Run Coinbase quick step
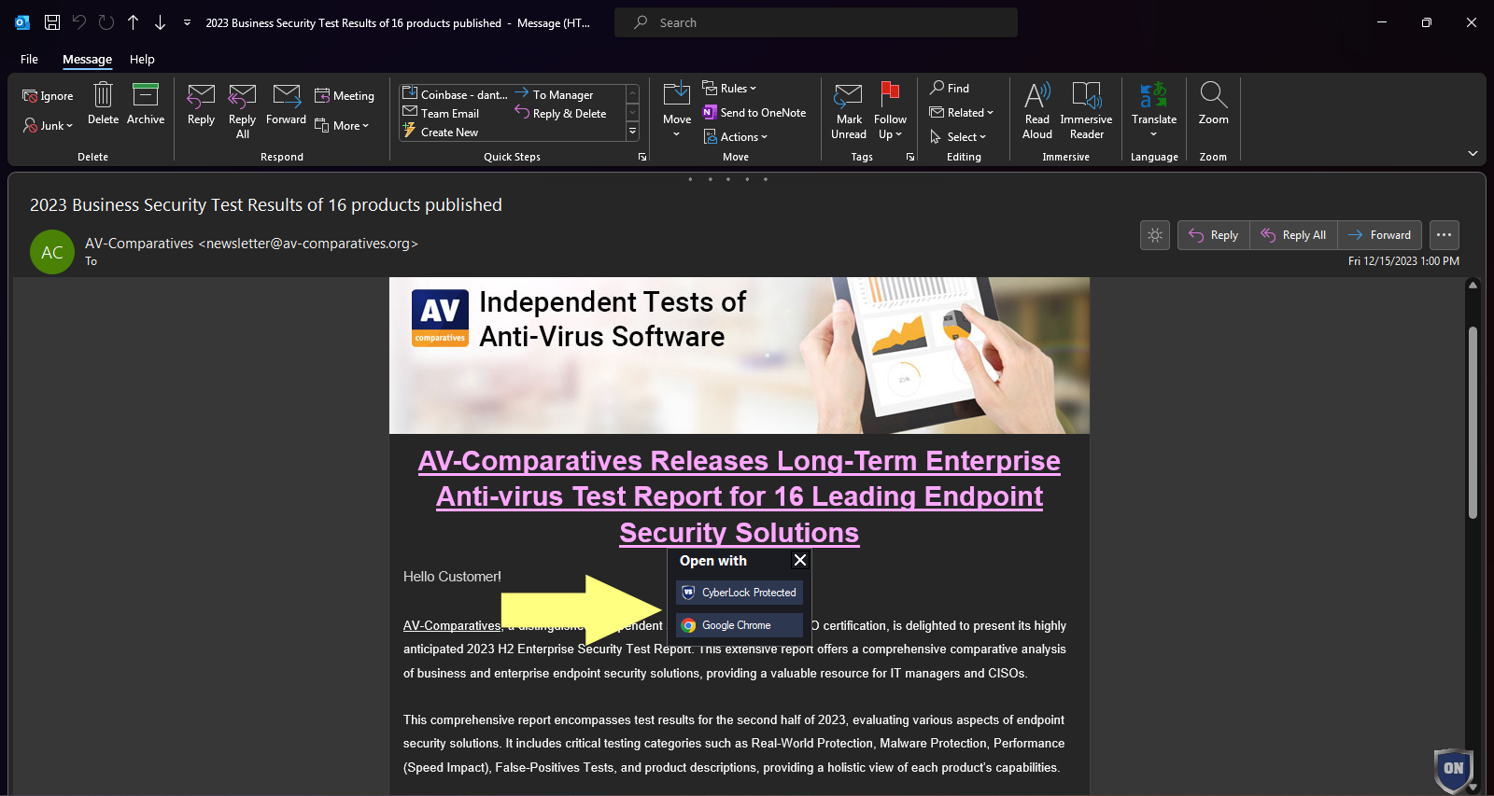 [455, 95]
